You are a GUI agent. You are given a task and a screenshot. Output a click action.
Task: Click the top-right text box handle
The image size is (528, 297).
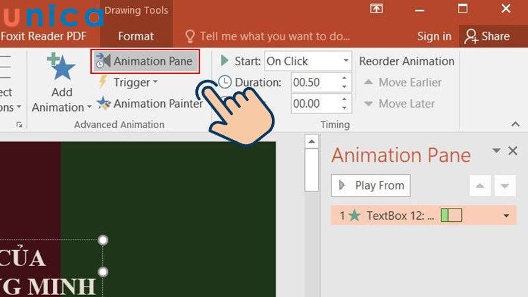[x=103, y=240]
